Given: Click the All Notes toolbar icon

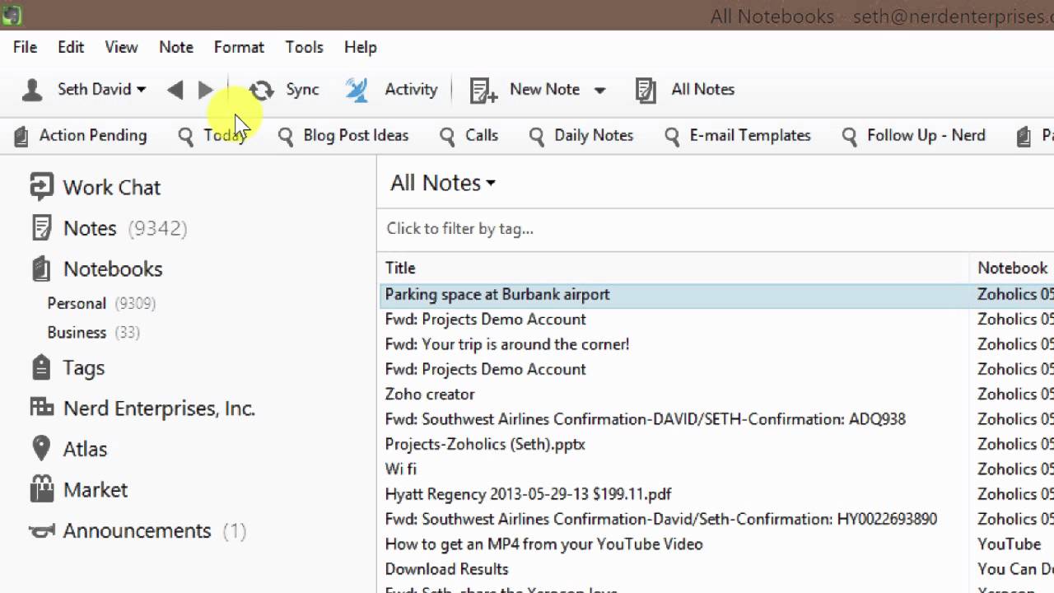Looking at the screenshot, I should pyautogui.click(x=646, y=90).
